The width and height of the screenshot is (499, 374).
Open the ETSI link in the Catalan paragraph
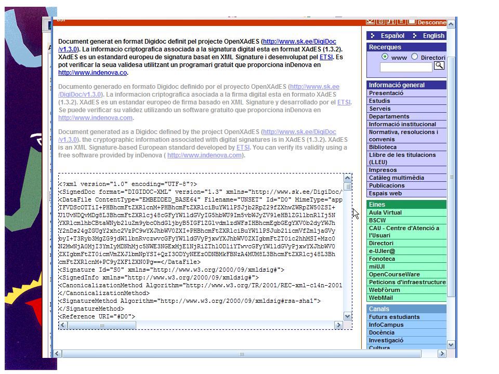(326, 57)
